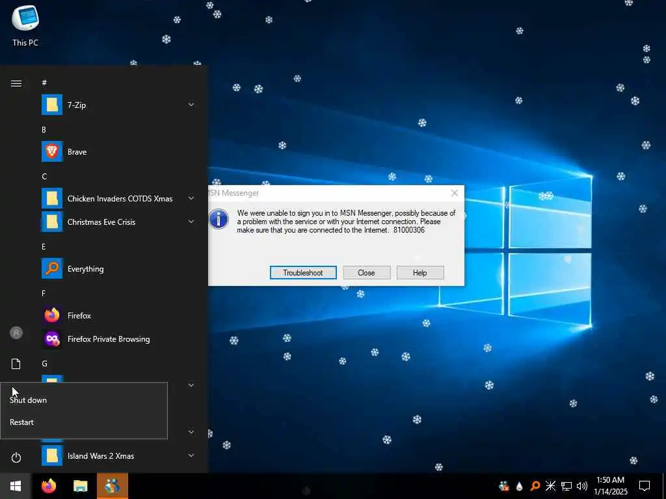Screen dimensions: 666x499
Task: Click the Start menu hamburger expand icon
Action: click(x=16, y=83)
